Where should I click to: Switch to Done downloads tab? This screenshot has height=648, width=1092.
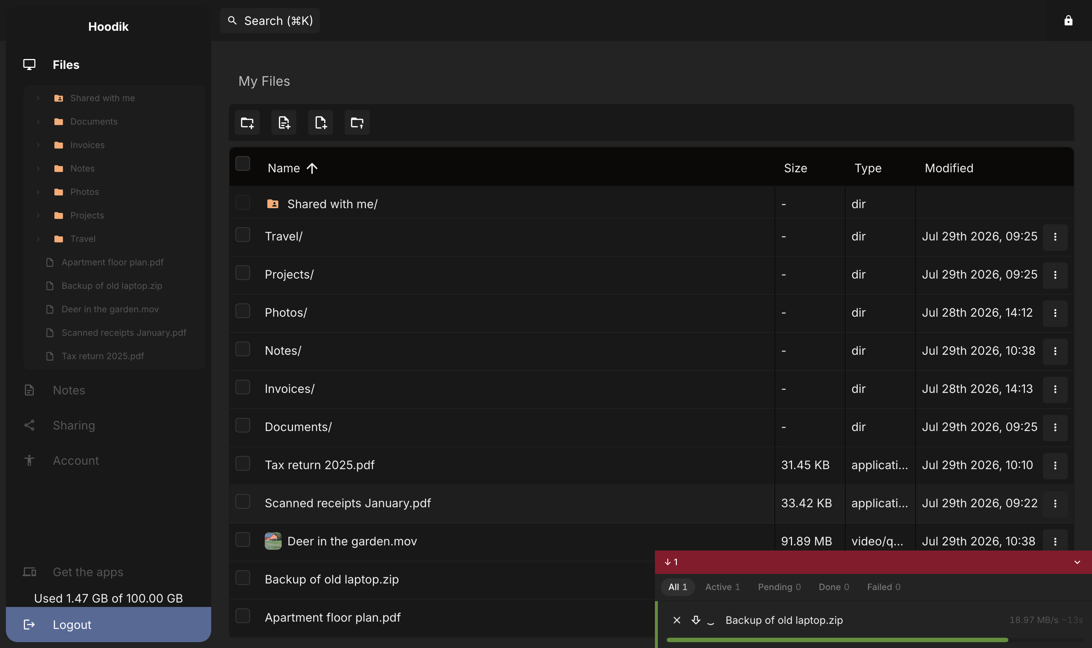pyautogui.click(x=834, y=587)
